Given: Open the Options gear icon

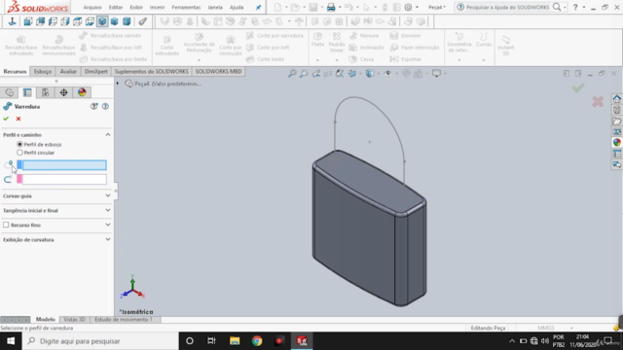Looking at the screenshot, I should tap(408, 7).
